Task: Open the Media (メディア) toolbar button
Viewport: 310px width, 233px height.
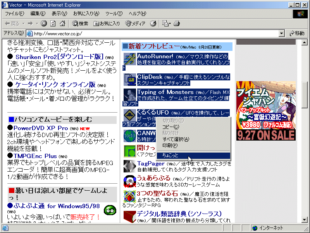Action: (135, 23)
